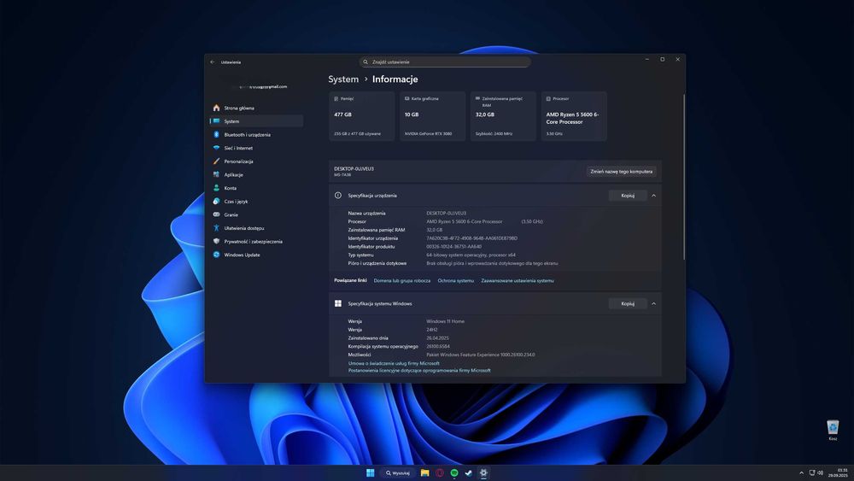Image resolution: width=854 pixels, height=481 pixels.
Task: Click the shield icon for Prywatność i zabezpieczenia
Action: coord(216,241)
